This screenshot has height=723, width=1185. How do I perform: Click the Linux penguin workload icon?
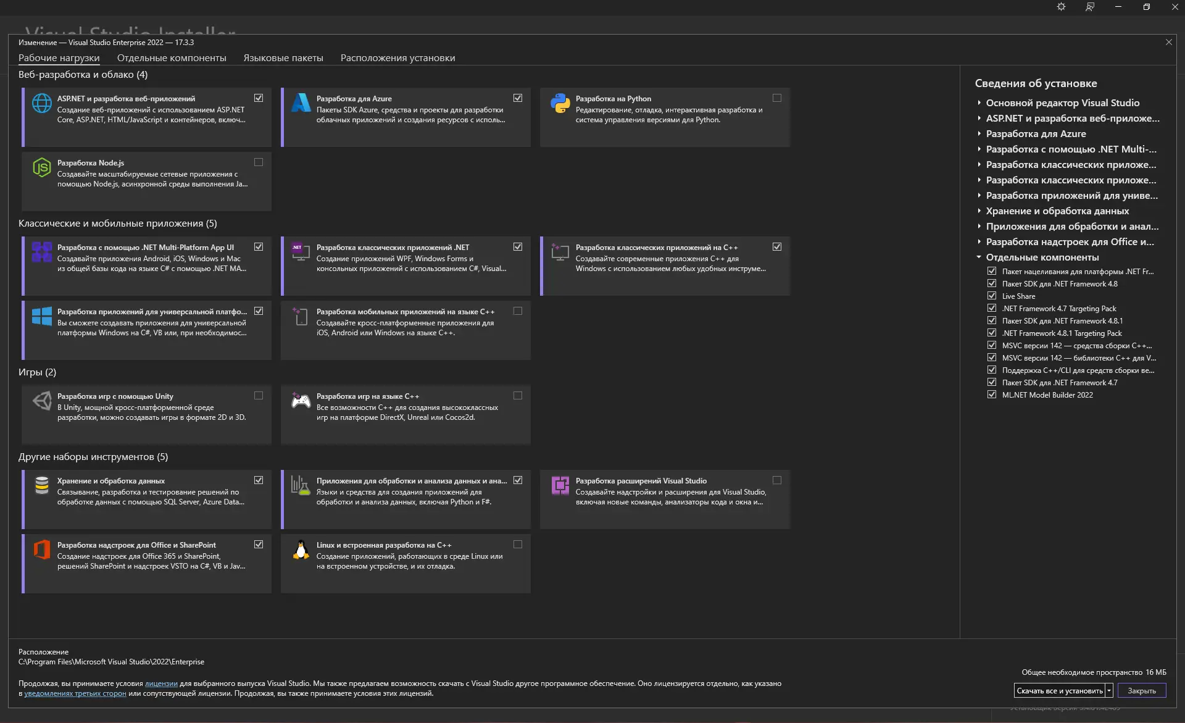tap(301, 550)
